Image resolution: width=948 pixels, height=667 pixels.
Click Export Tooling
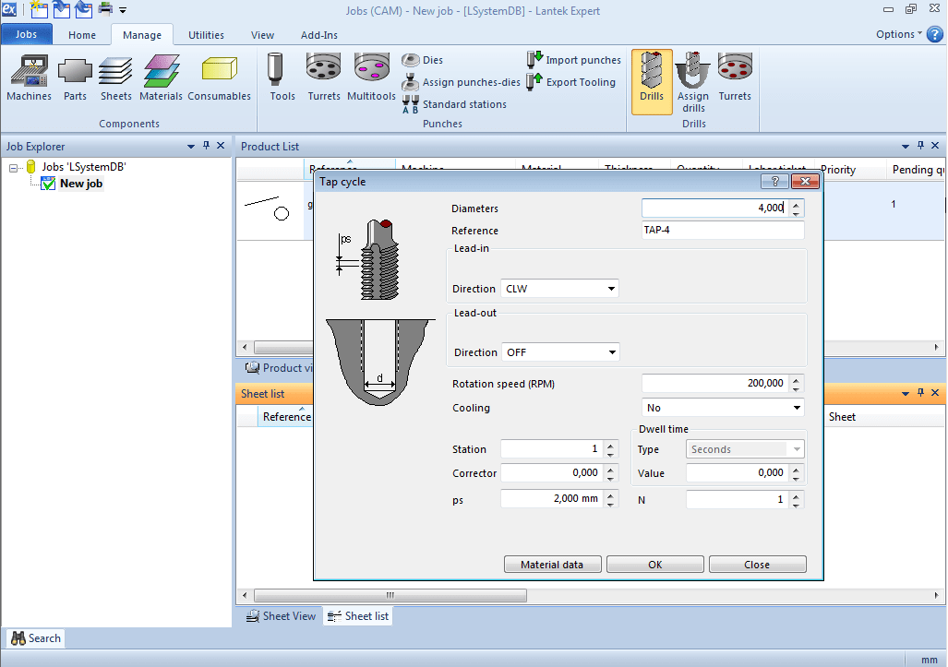click(571, 82)
